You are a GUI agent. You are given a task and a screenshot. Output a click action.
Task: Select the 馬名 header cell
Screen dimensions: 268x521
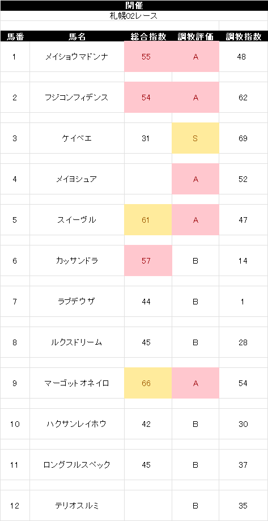pos(77,36)
